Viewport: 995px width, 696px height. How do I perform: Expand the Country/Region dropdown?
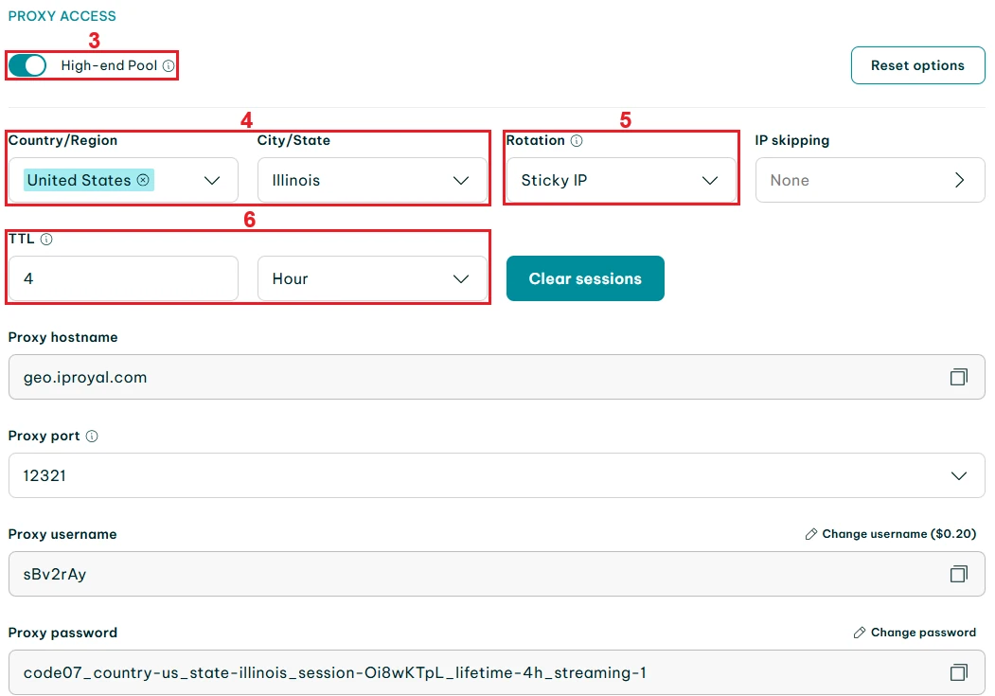[212, 180]
